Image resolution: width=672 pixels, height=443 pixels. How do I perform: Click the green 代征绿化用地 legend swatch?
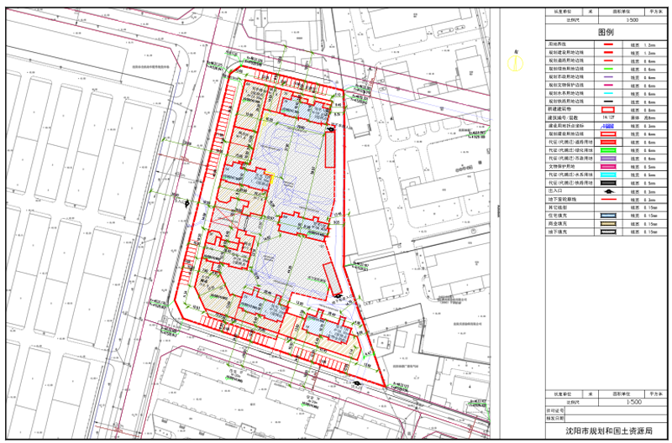tap(606, 150)
